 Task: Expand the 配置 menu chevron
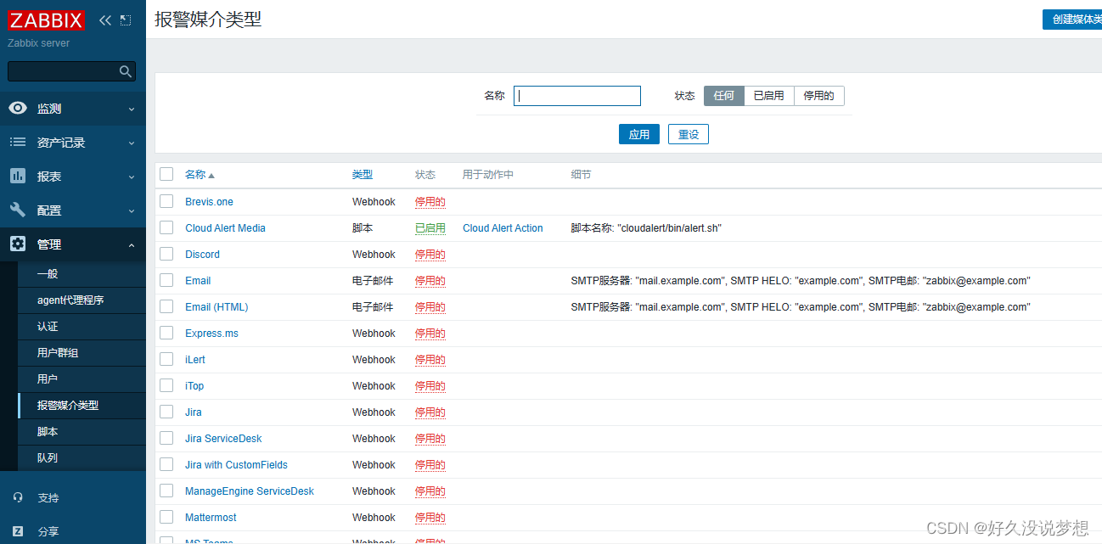[x=132, y=211]
